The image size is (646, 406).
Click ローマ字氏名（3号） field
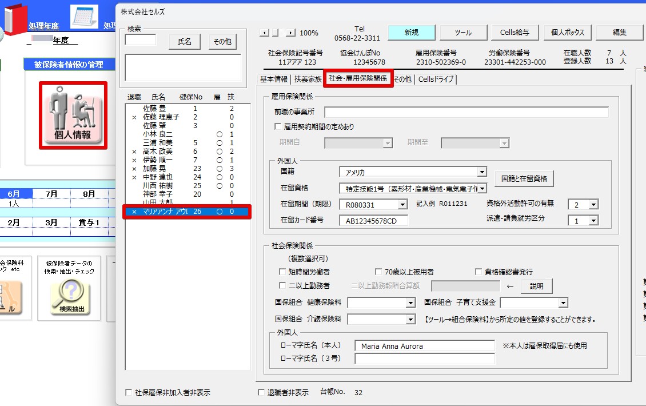(425, 359)
